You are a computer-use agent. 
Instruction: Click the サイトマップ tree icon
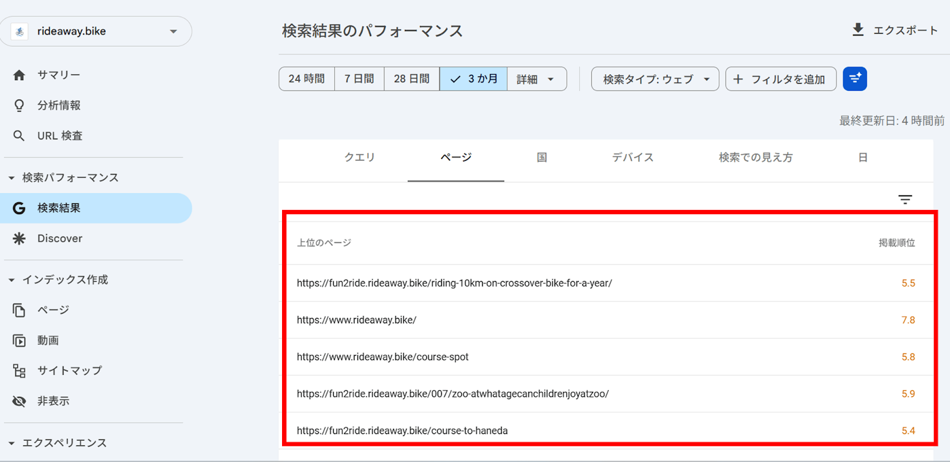[x=19, y=371]
